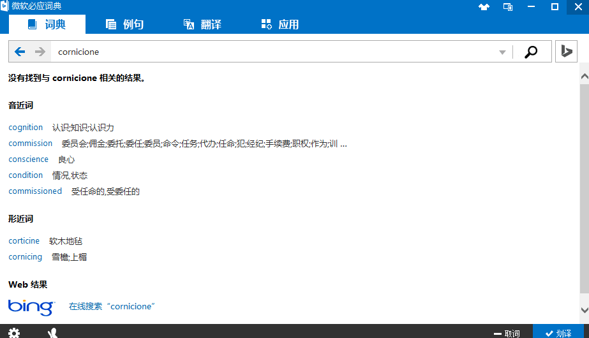Viewport: 589px width, 338px height.
Task: Close the 微软必应词典 window
Action: tap(578, 7)
